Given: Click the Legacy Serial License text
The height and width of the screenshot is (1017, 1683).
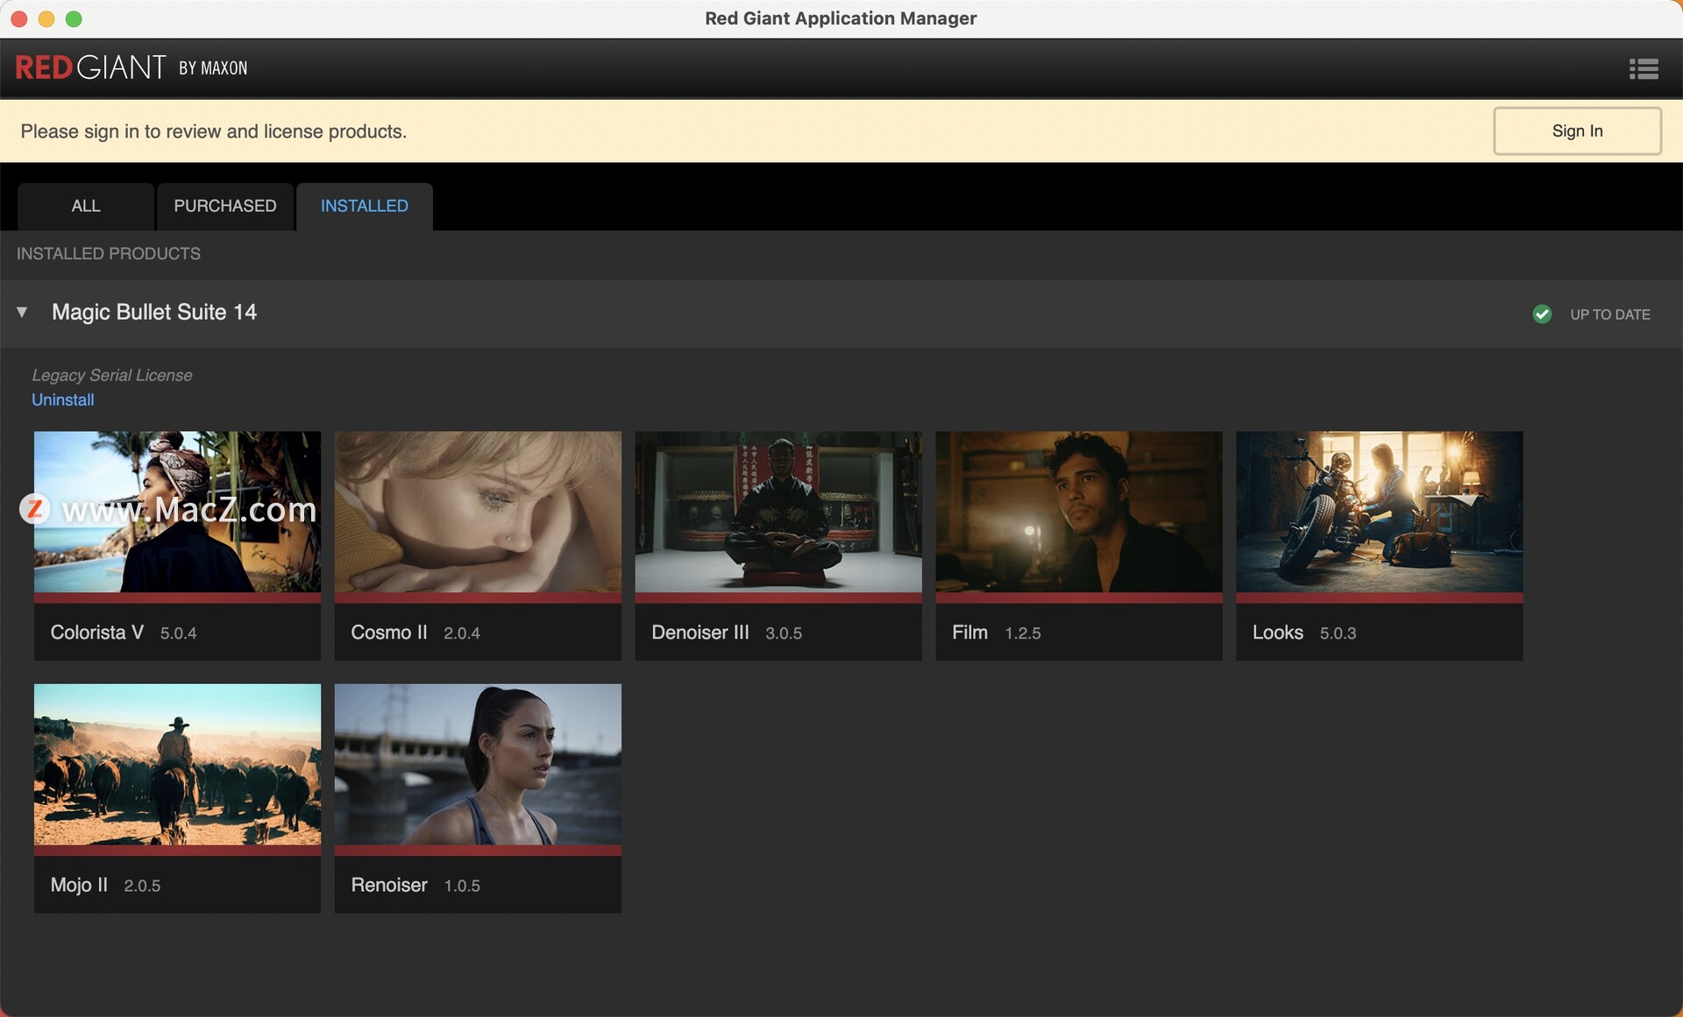Looking at the screenshot, I should 112,375.
